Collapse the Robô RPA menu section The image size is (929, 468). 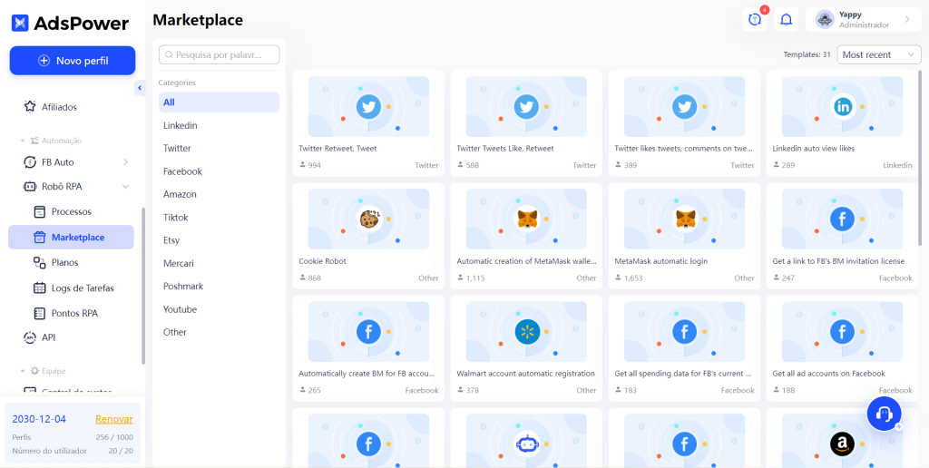[x=125, y=187]
